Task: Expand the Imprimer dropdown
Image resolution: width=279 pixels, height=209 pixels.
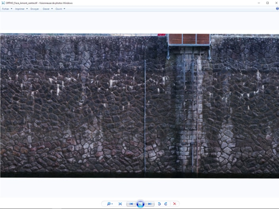Action: click(21, 9)
